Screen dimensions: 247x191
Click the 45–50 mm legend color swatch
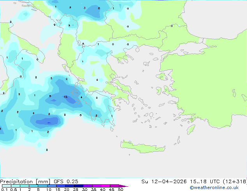pyautogui.click(x=115, y=186)
